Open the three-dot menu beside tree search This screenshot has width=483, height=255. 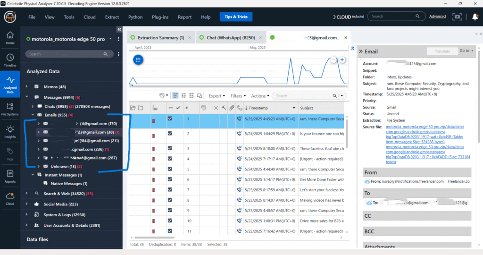pyautogui.click(x=118, y=54)
